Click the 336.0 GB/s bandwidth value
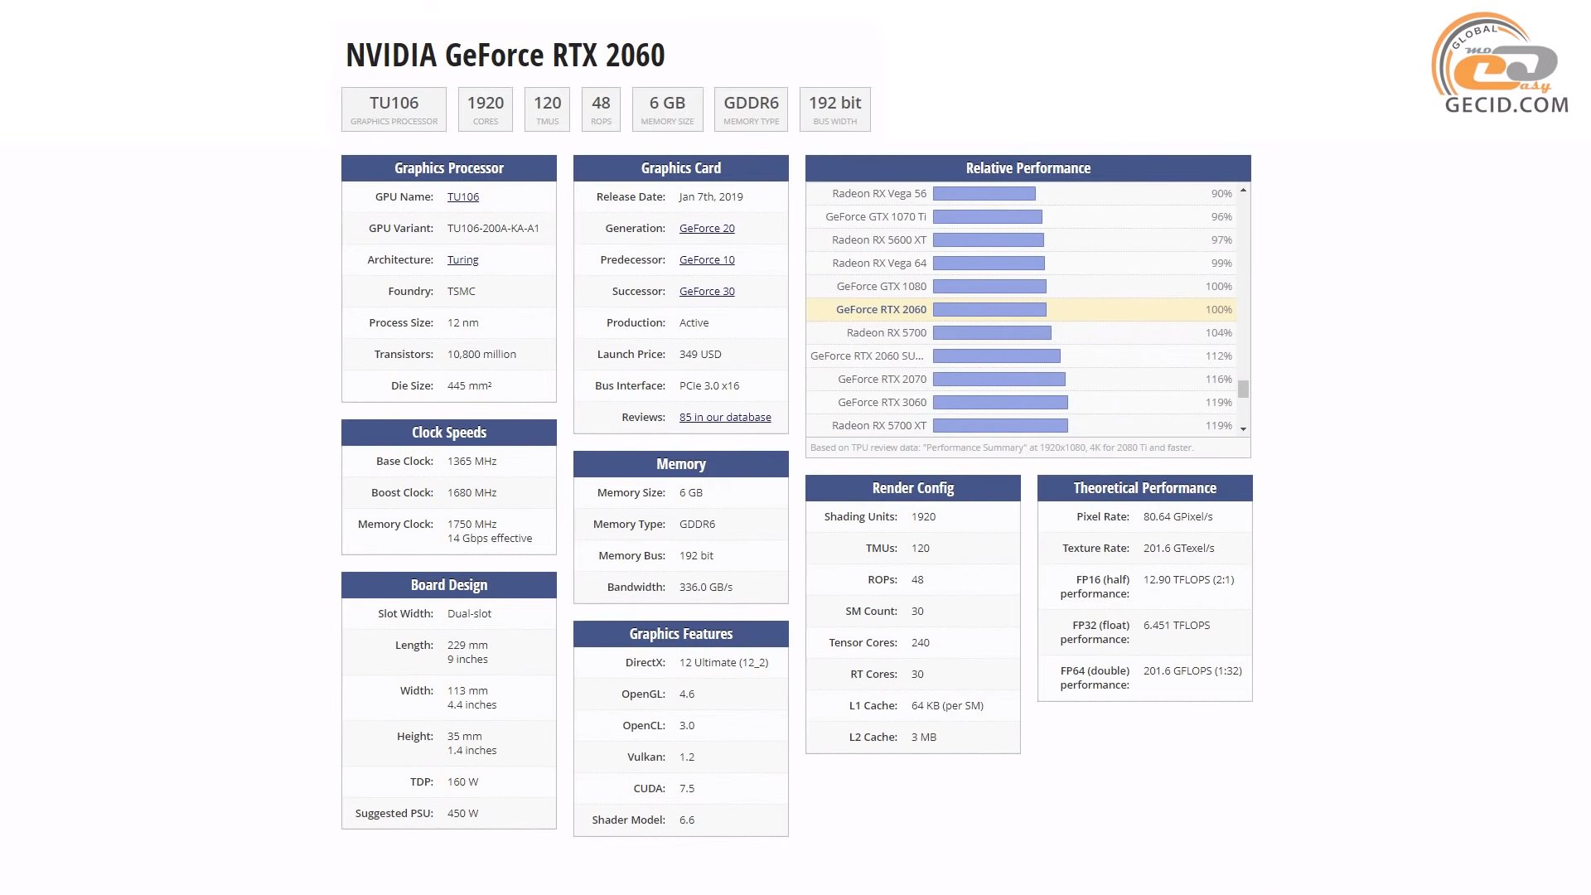Viewport: 1591px width, 895px height. pos(706,587)
